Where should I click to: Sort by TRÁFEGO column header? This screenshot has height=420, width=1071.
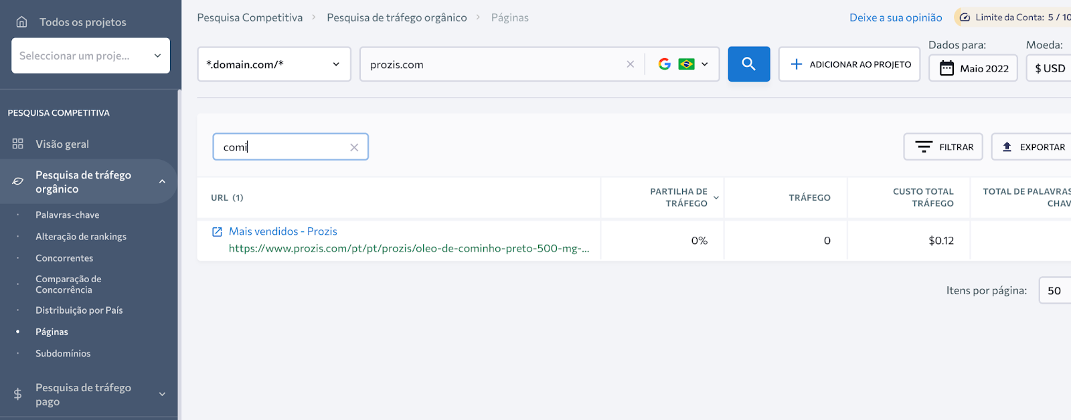click(x=809, y=197)
